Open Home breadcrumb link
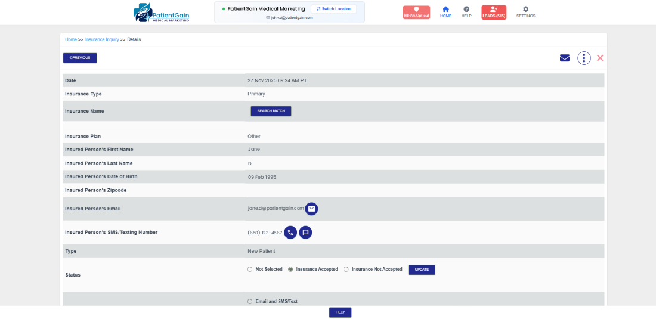 tap(71, 40)
